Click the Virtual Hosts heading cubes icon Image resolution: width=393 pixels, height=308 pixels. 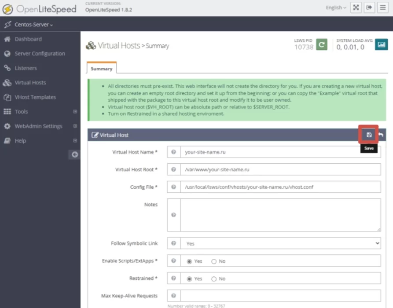(91, 46)
